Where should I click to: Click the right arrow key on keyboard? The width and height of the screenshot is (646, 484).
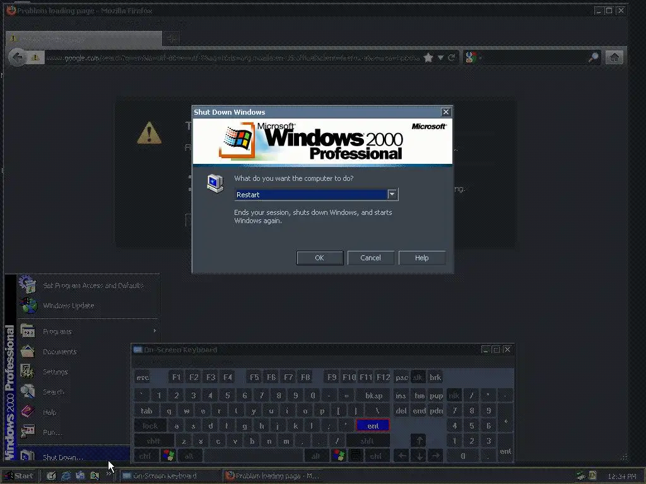click(435, 456)
